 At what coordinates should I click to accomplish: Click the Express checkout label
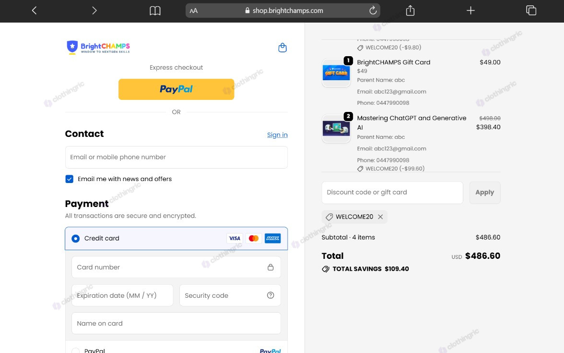tap(176, 68)
